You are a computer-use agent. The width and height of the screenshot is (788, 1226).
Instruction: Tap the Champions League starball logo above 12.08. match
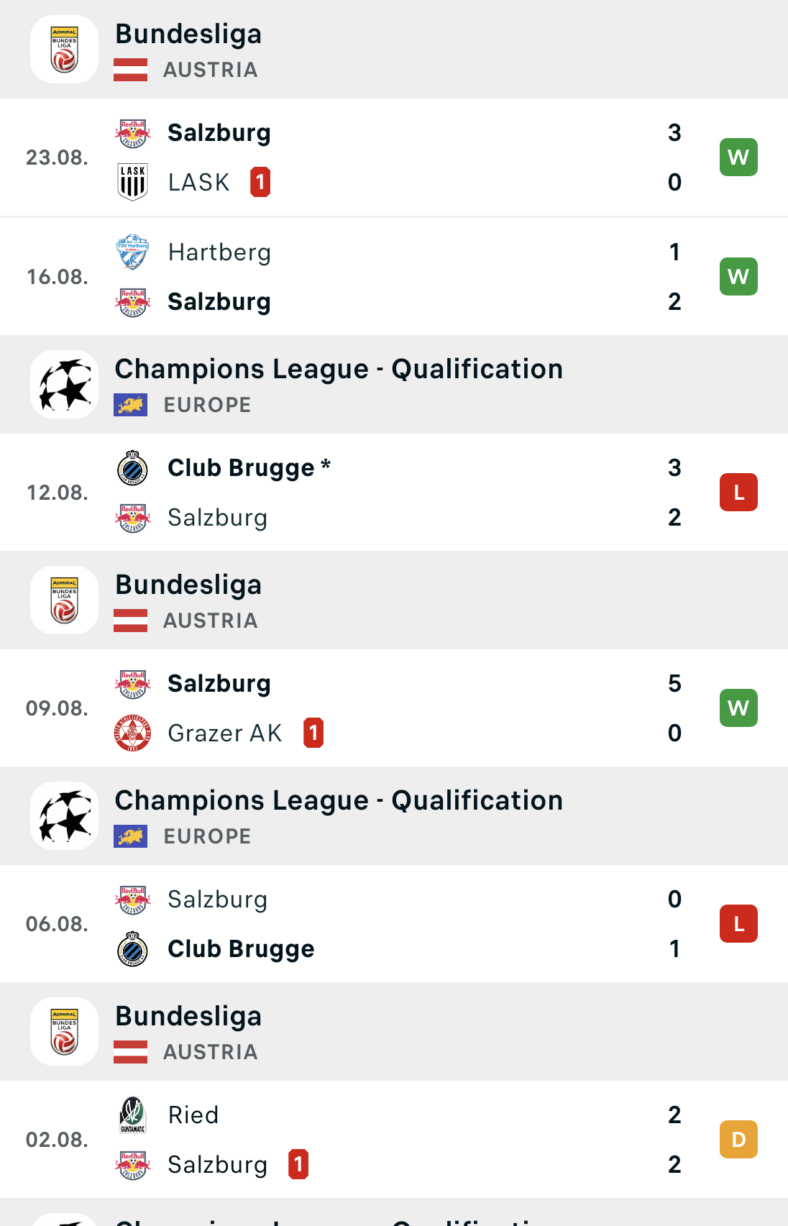coord(64,385)
